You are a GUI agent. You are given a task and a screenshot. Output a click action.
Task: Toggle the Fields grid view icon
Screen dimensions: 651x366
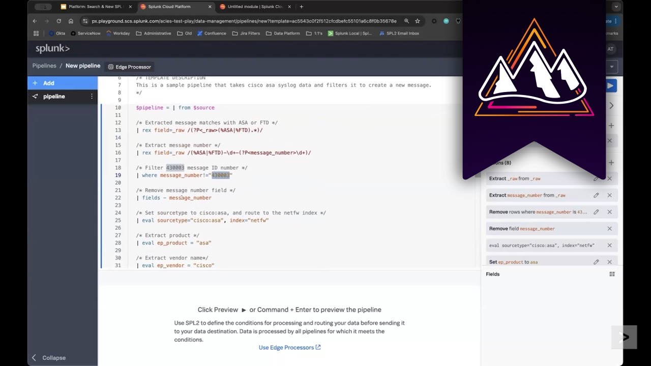(x=612, y=274)
